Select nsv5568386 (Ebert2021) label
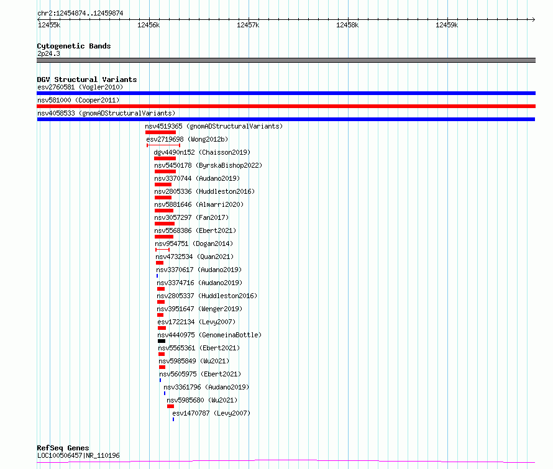 195,230
